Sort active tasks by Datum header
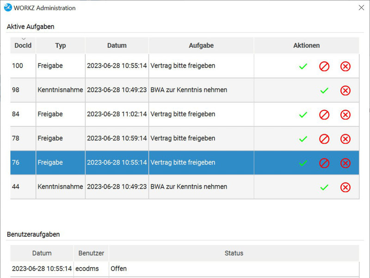The height and width of the screenshot is (278, 370). (117, 45)
